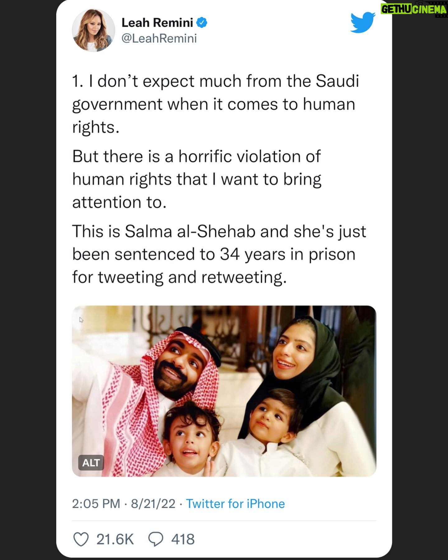Click the Twitter bird logo

click(x=363, y=23)
